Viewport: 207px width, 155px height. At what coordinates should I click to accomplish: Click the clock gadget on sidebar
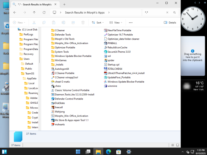coord(193,19)
